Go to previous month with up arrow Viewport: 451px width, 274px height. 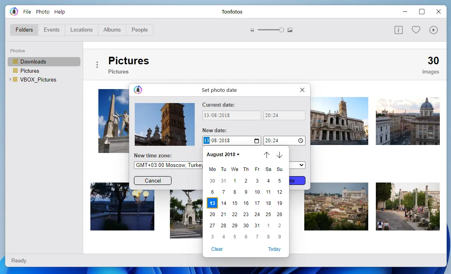(x=267, y=155)
